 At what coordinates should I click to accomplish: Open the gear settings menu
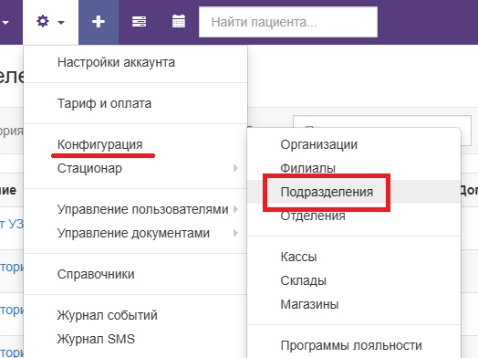tap(50, 22)
